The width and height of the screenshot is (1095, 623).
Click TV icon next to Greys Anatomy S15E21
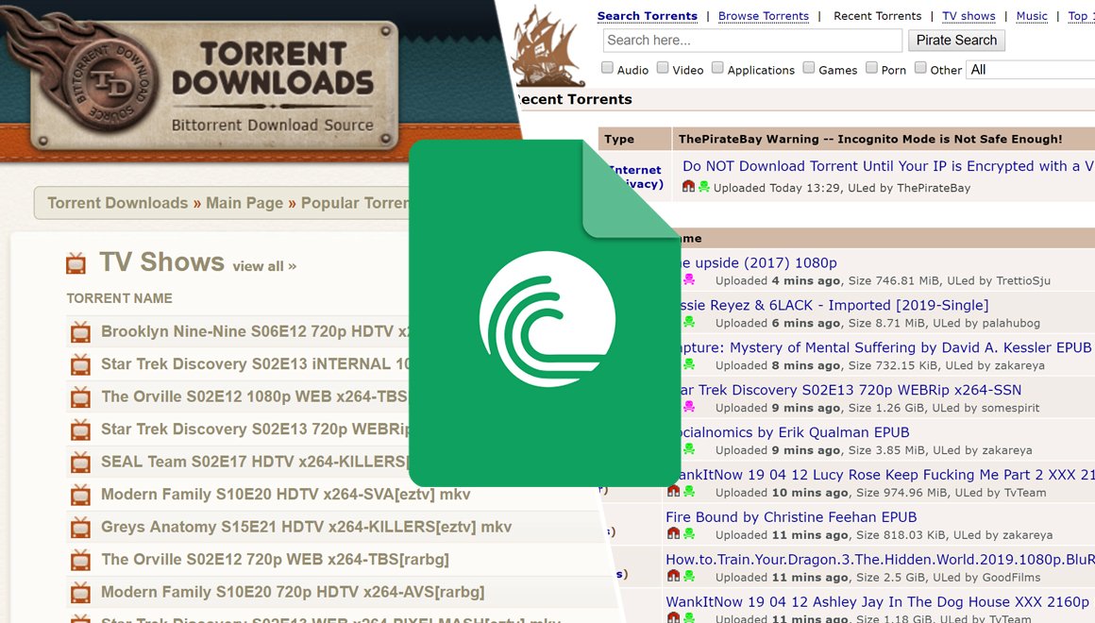[x=80, y=528]
